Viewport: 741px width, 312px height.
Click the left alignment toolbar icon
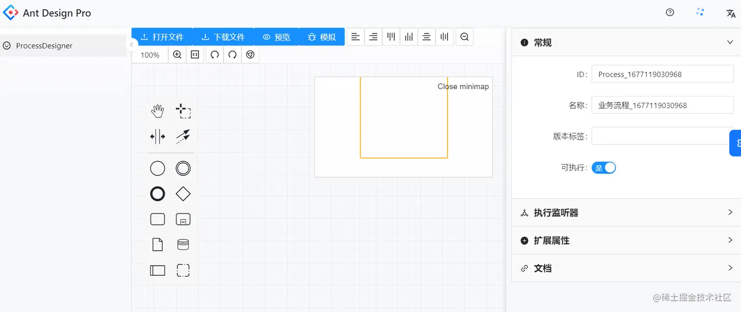[x=355, y=36]
